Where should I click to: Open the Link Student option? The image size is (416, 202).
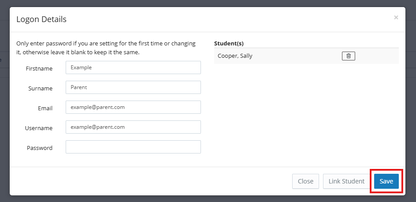[346, 181]
